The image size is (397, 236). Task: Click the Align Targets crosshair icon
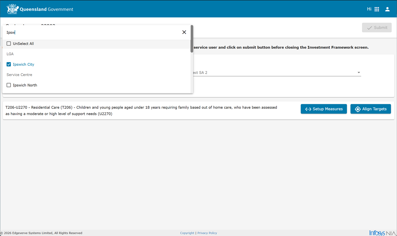point(358,109)
